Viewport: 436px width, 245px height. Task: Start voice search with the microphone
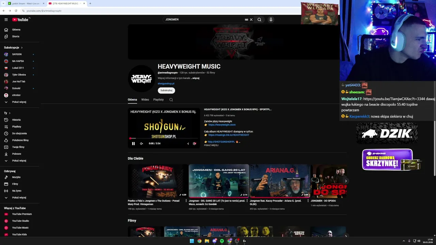coord(271,20)
